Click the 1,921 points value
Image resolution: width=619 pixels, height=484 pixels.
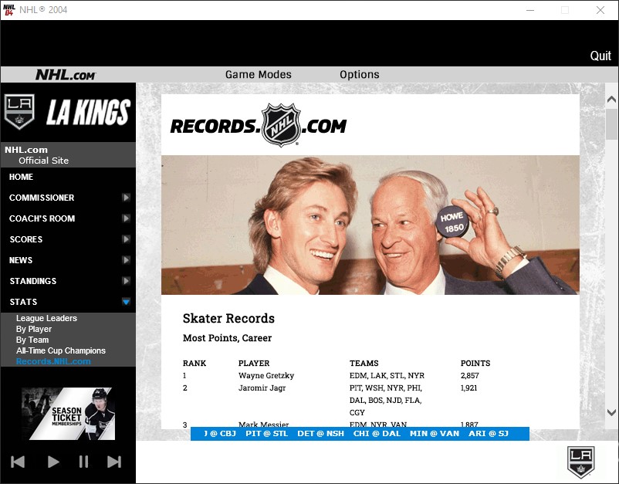(x=468, y=388)
